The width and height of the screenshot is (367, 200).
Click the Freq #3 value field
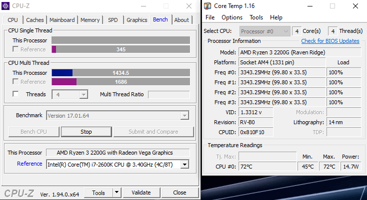[x=282, y=102]
